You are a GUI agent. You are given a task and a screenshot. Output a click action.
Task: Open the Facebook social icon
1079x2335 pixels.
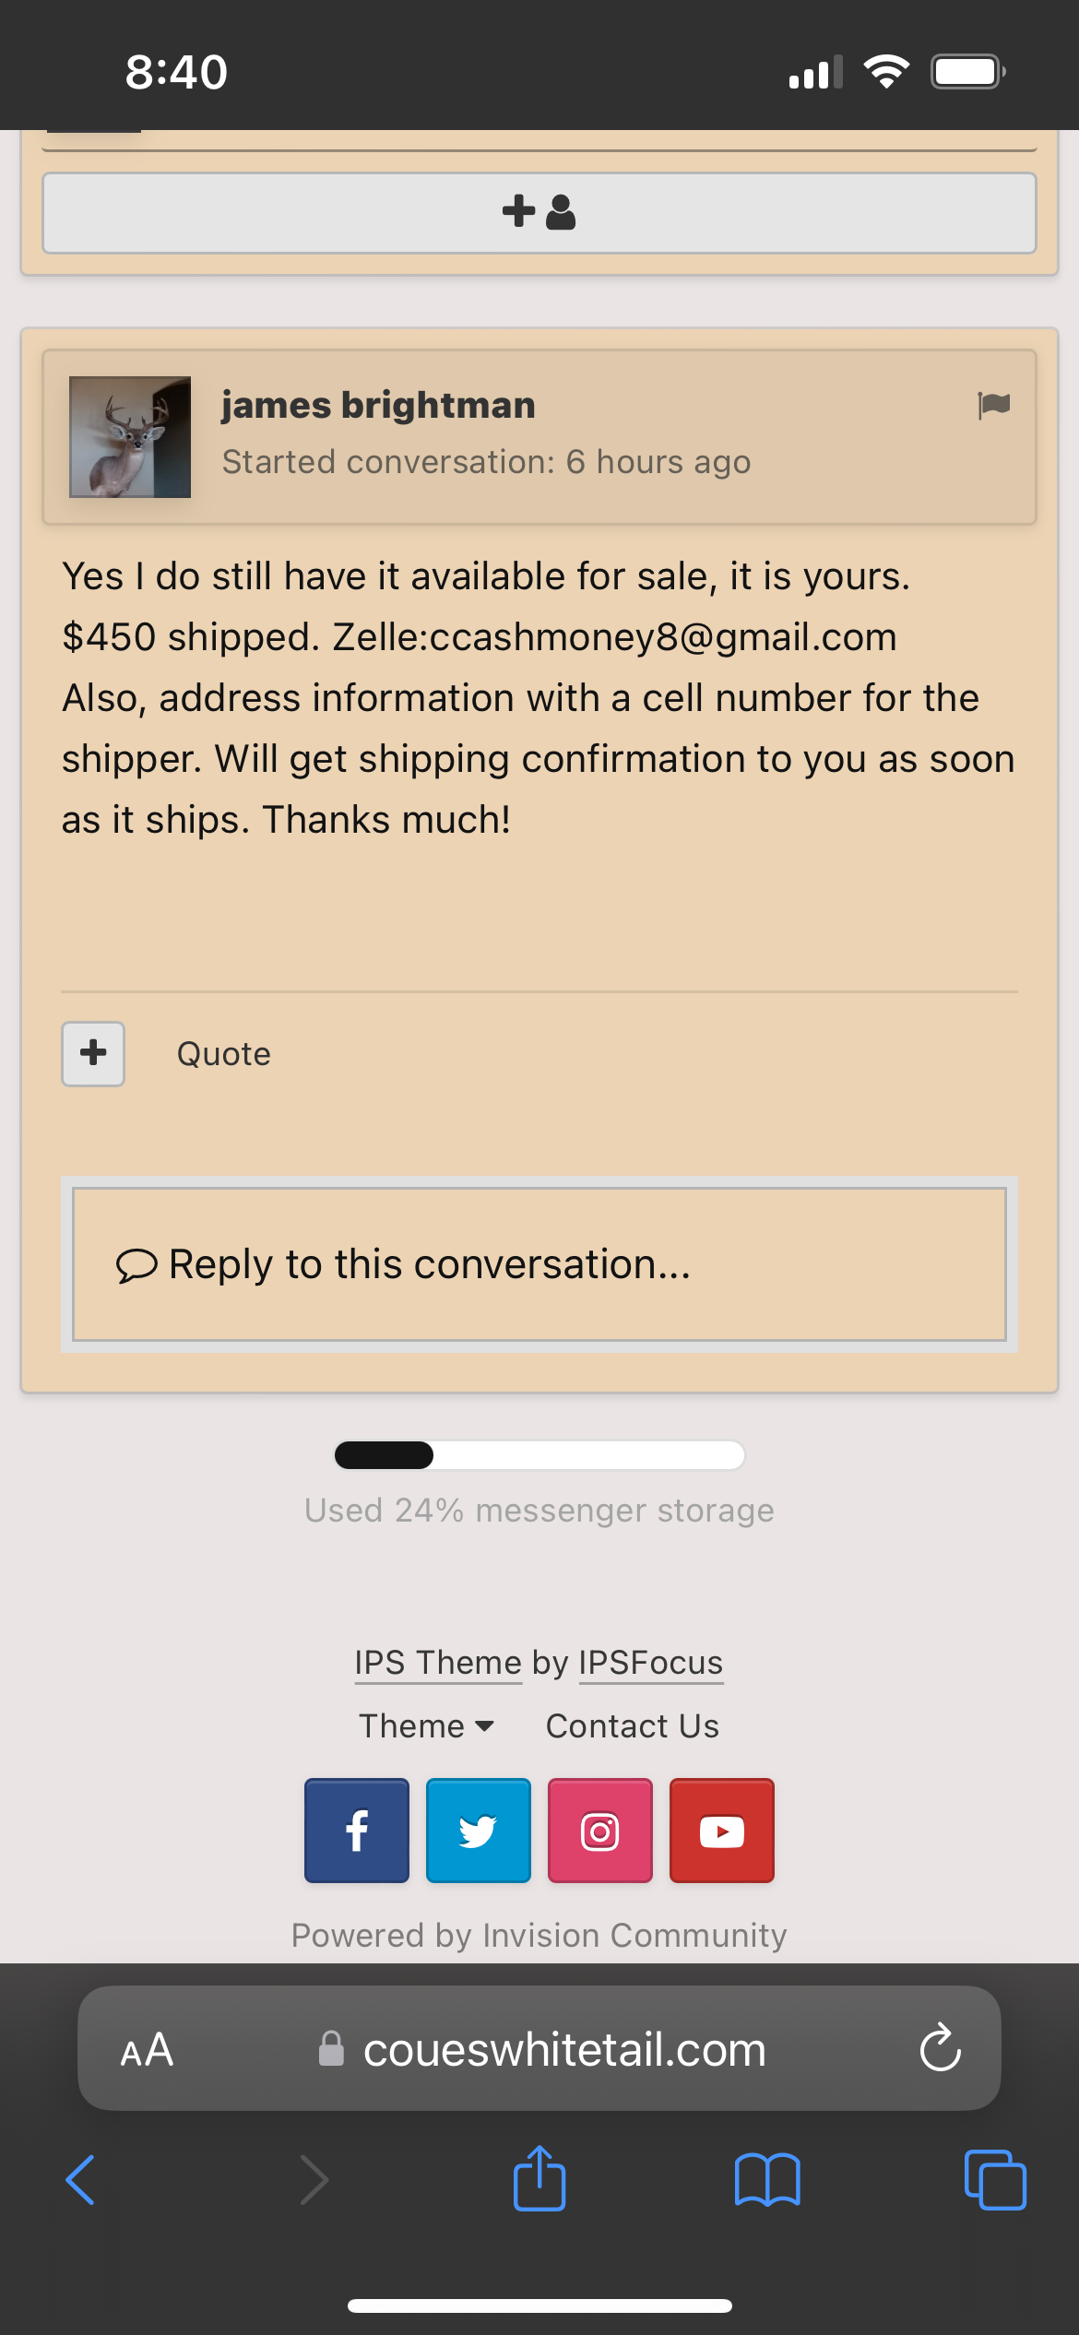point(357,1831)
